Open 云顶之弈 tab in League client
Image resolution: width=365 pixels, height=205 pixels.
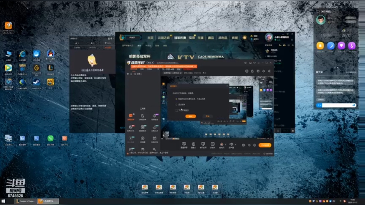[164, 38]
